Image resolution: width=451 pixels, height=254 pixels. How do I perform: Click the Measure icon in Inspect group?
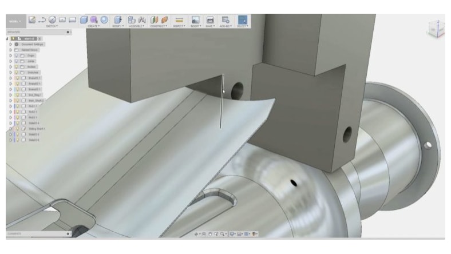point(179,19)
